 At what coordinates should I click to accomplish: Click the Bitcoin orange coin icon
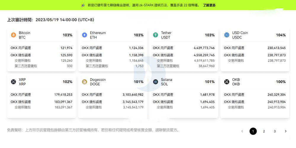(x=13, y=35)
